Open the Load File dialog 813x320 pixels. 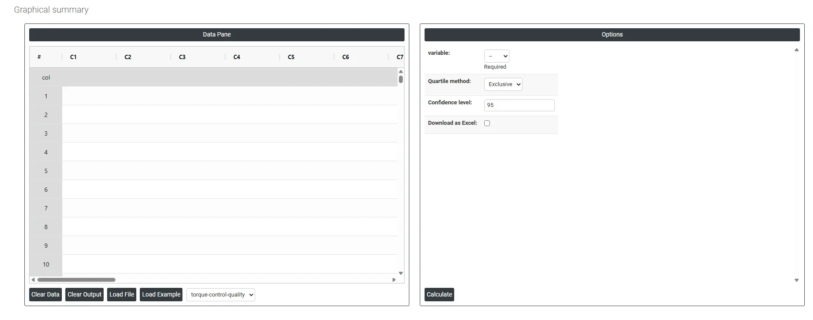(122, 294)
